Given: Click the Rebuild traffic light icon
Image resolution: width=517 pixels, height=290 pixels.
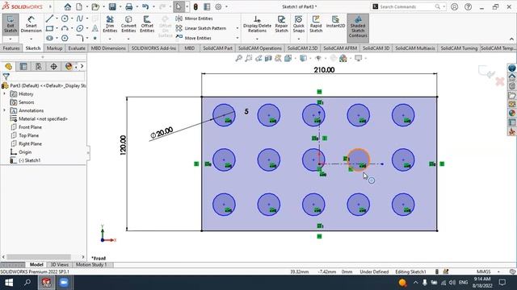Looking at the screenshot, I should point(195,6).
